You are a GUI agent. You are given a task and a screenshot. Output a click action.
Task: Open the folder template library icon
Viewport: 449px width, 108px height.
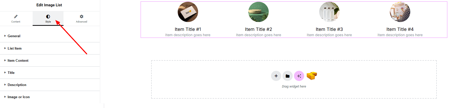click(288, 76)
